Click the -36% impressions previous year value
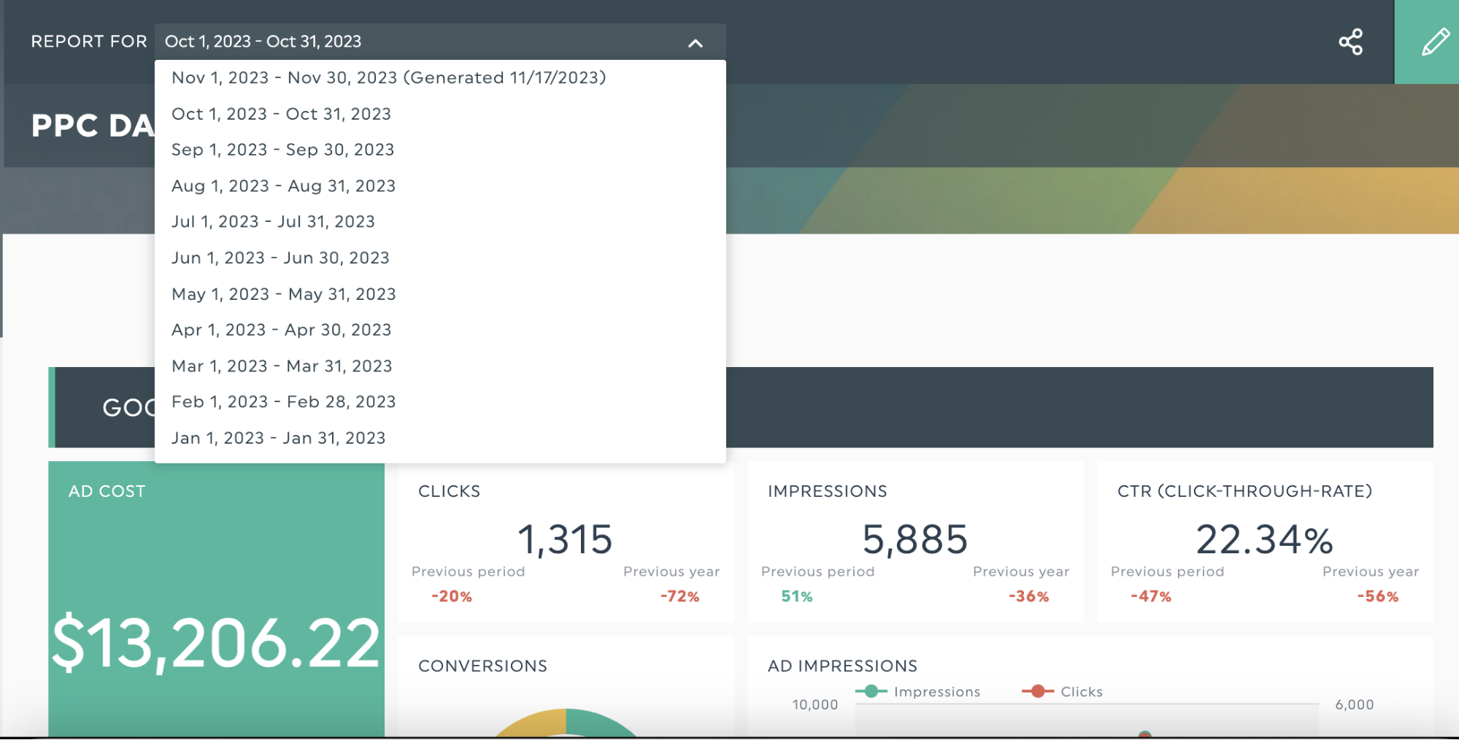 1028,596
